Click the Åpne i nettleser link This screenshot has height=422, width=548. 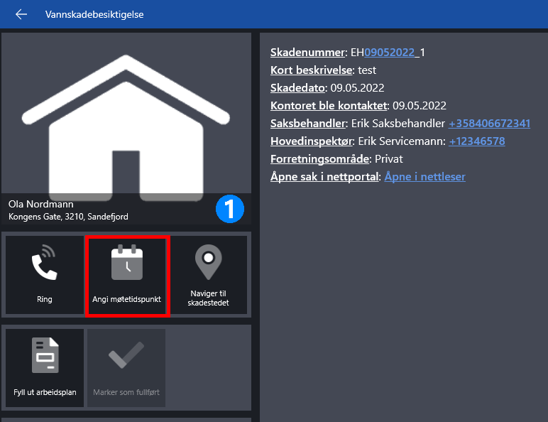pyautogui.click(x=424, y=177)
